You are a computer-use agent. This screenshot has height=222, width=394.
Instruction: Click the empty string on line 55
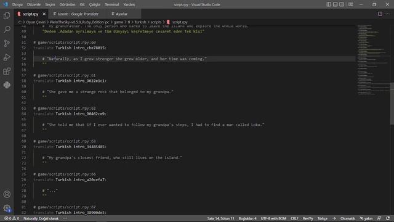pyautogui.click(x=44, y=64)
